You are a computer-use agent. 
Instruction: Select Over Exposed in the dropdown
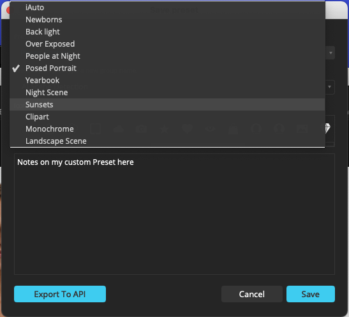167,44
